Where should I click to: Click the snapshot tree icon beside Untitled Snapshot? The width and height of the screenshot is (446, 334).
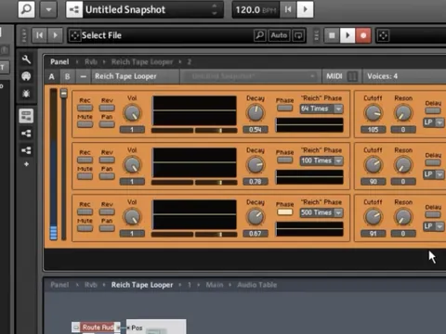pos(74,9)
